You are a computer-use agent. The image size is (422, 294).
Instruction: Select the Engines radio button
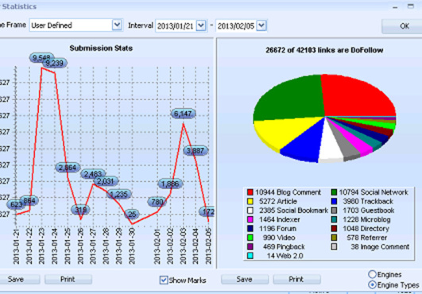372,274
